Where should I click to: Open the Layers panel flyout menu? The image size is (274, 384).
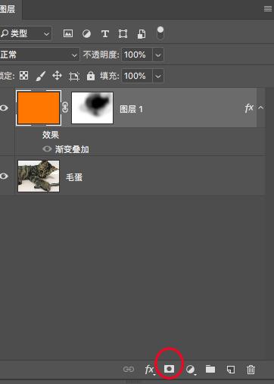click(268, 9)
